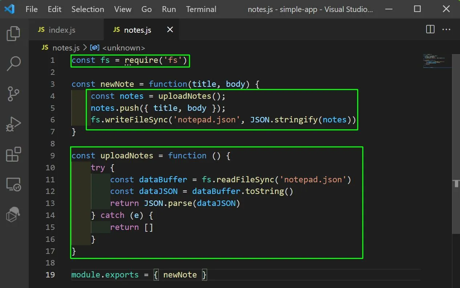
Task: Click the Santa-hat extension icon in activity bar
Action: (14, 214)
